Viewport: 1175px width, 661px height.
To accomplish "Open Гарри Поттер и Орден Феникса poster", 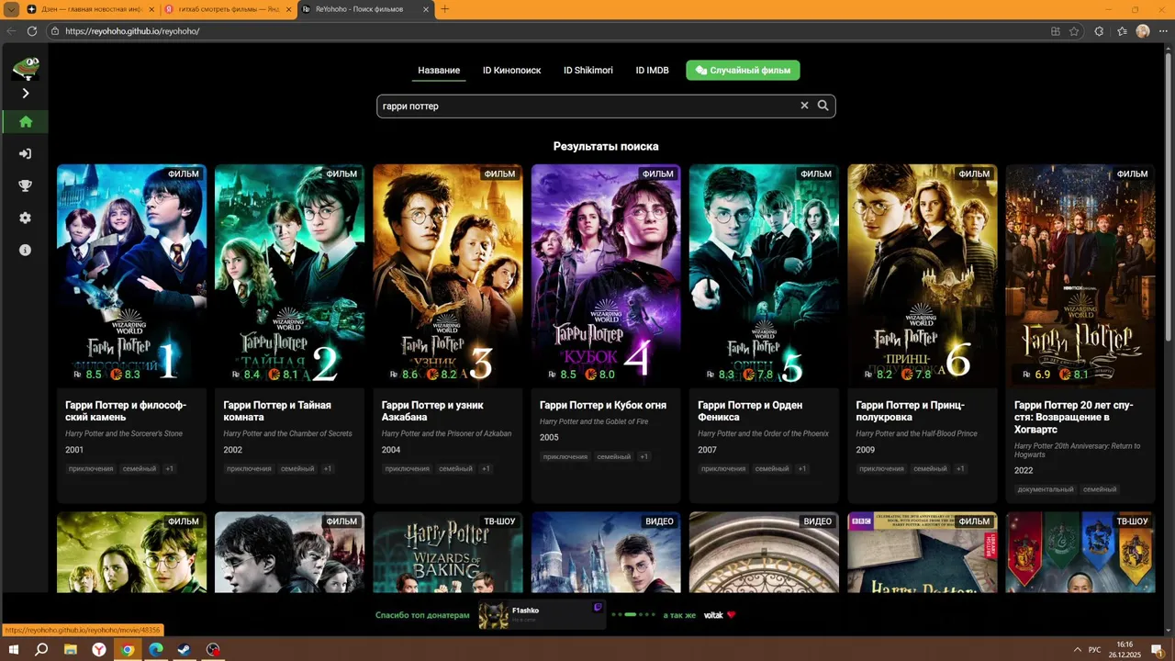I will pyautogui.click(x=764, y=275).
